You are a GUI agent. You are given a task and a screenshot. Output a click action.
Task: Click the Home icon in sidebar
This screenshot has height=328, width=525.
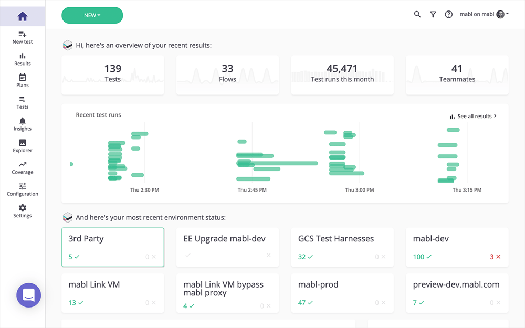(x=22, y=16)
